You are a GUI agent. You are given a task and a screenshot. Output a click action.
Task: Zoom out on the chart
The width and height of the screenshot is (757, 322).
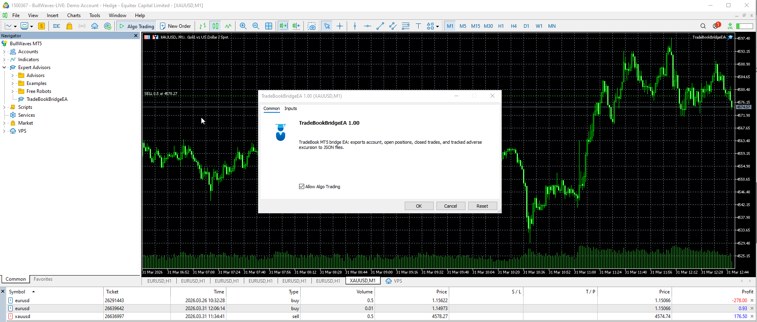click(x=256, y=26)
